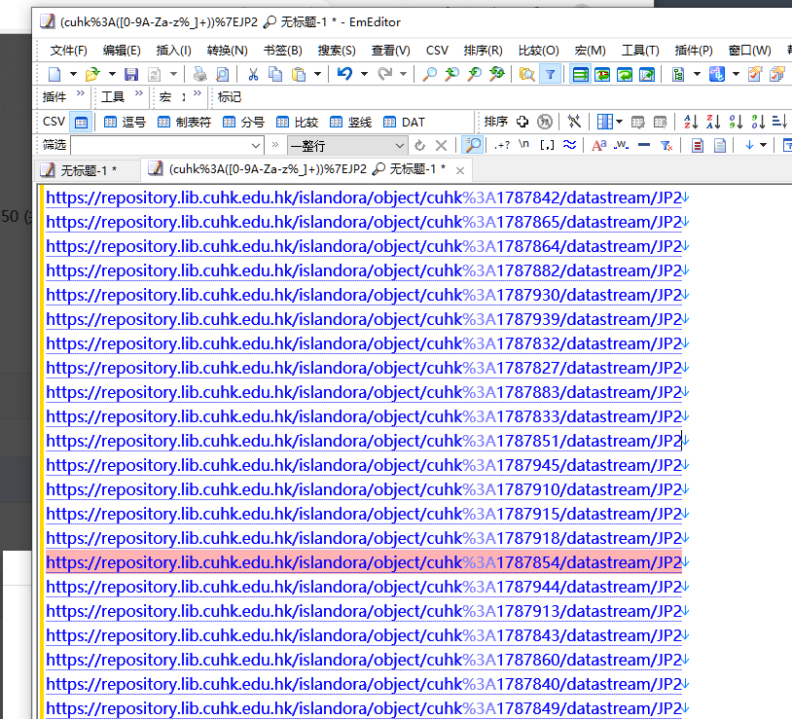This screenshot has height=719, width=792.
Task: Open the 编辑(E) menu
Action: tap(122, 51)
